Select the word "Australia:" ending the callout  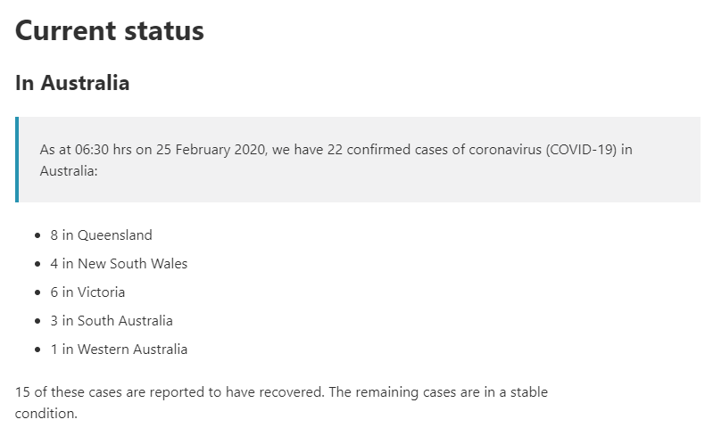coord(69,171)
